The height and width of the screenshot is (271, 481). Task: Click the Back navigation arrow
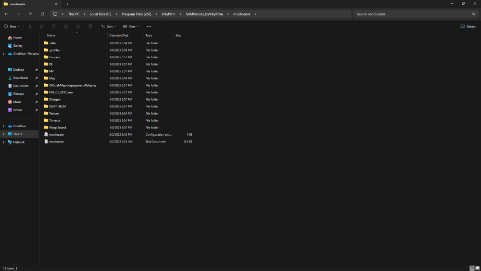(x=6, y=14)
